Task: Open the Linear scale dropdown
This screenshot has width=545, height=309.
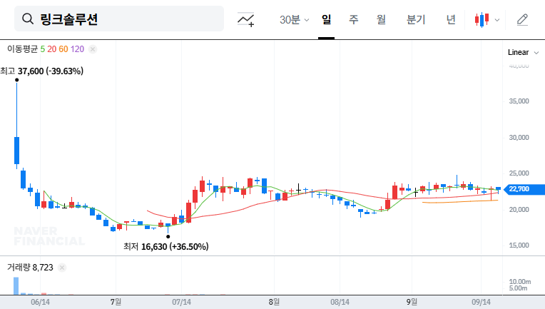Action: click(x=523, y=53)
